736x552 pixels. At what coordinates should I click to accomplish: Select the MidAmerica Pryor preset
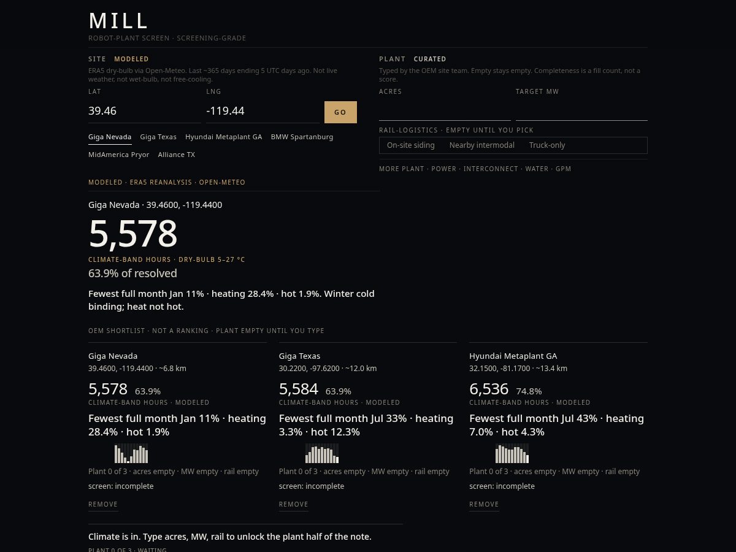(x=119, y=155)
